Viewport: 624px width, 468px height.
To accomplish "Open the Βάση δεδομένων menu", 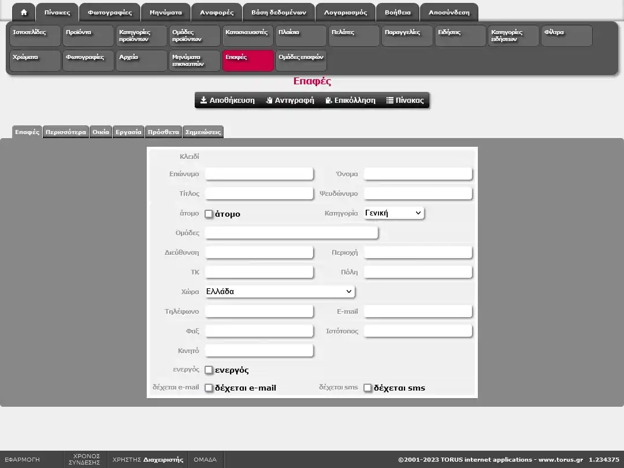I will coord(278,12).
